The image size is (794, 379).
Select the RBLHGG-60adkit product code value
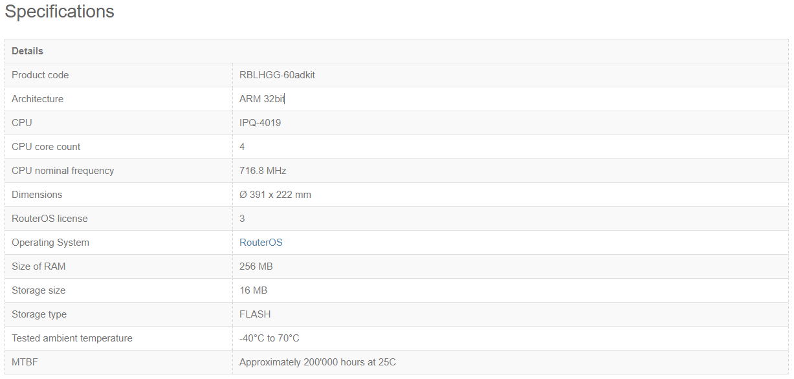pos(277,75)
